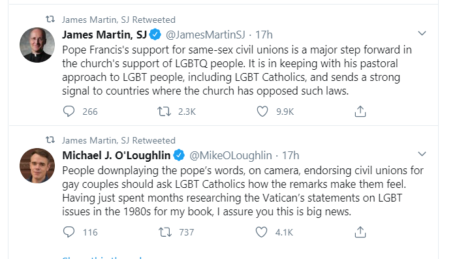Open dropdown caret on James Martin's tweet

[422, 33]
